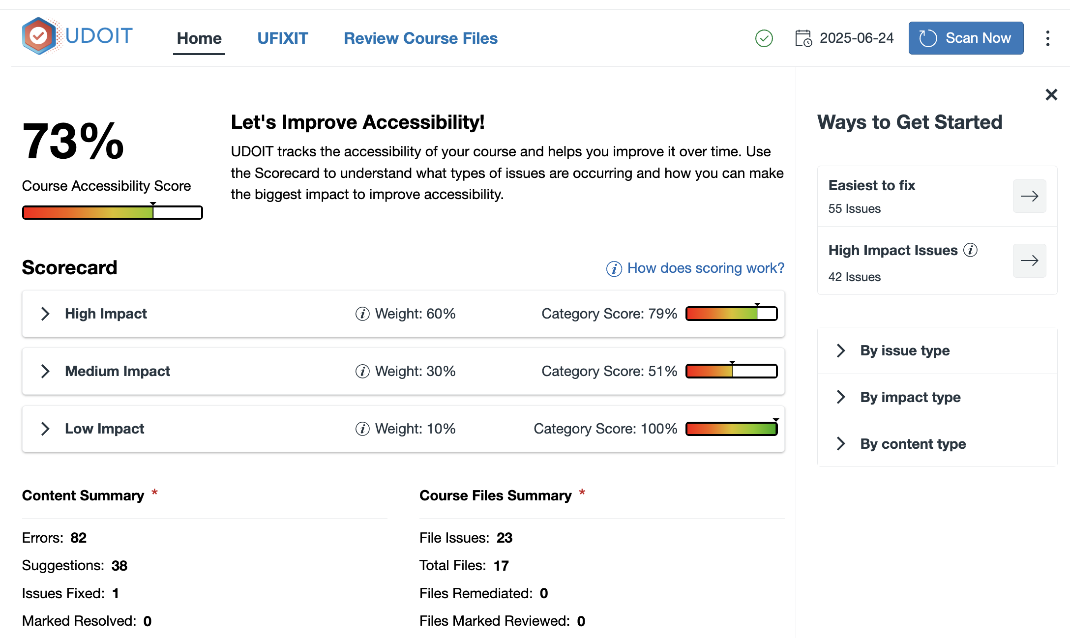The width and height of the screenshot is (1070, 638).
Task: Click the High Impact category score bar
Action: coord(731,314)
